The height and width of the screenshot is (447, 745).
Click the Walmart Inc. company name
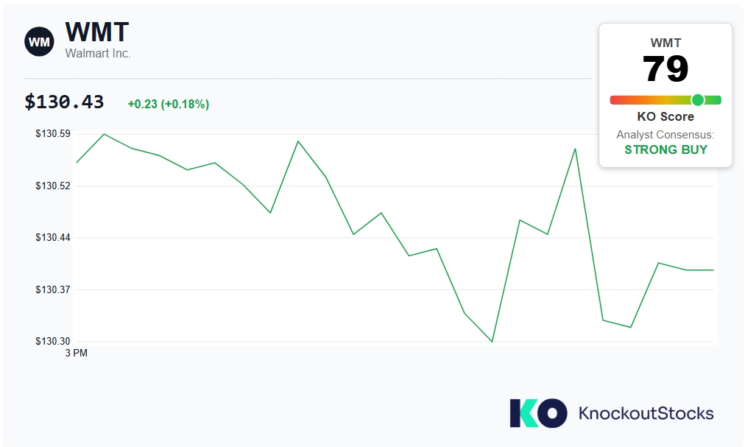tap(98, 54)
